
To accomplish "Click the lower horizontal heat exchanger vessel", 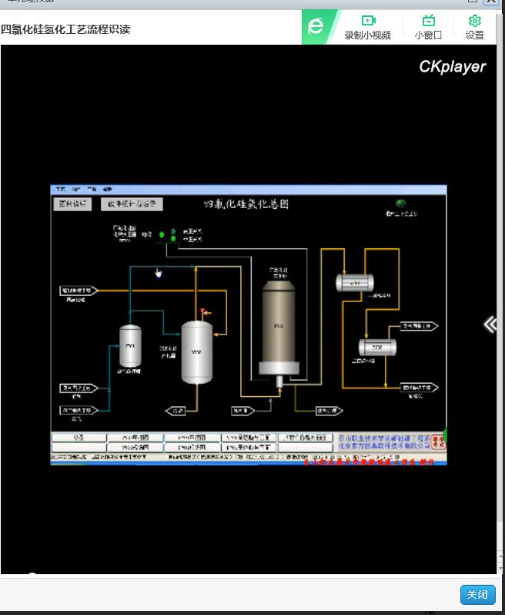I will (x=377, y=348).
